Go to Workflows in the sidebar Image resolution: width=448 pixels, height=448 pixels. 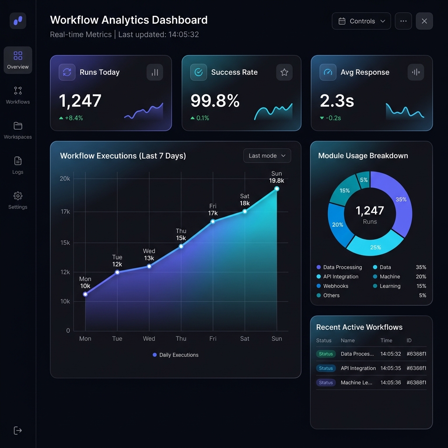17,95
